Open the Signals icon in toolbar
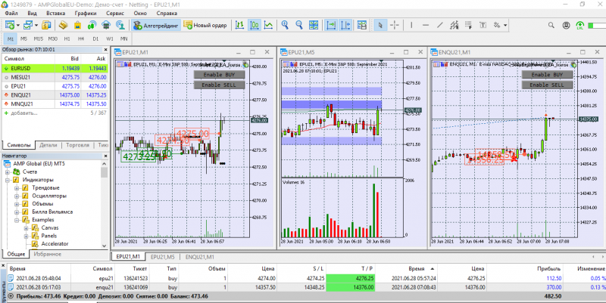 point(92,26)
